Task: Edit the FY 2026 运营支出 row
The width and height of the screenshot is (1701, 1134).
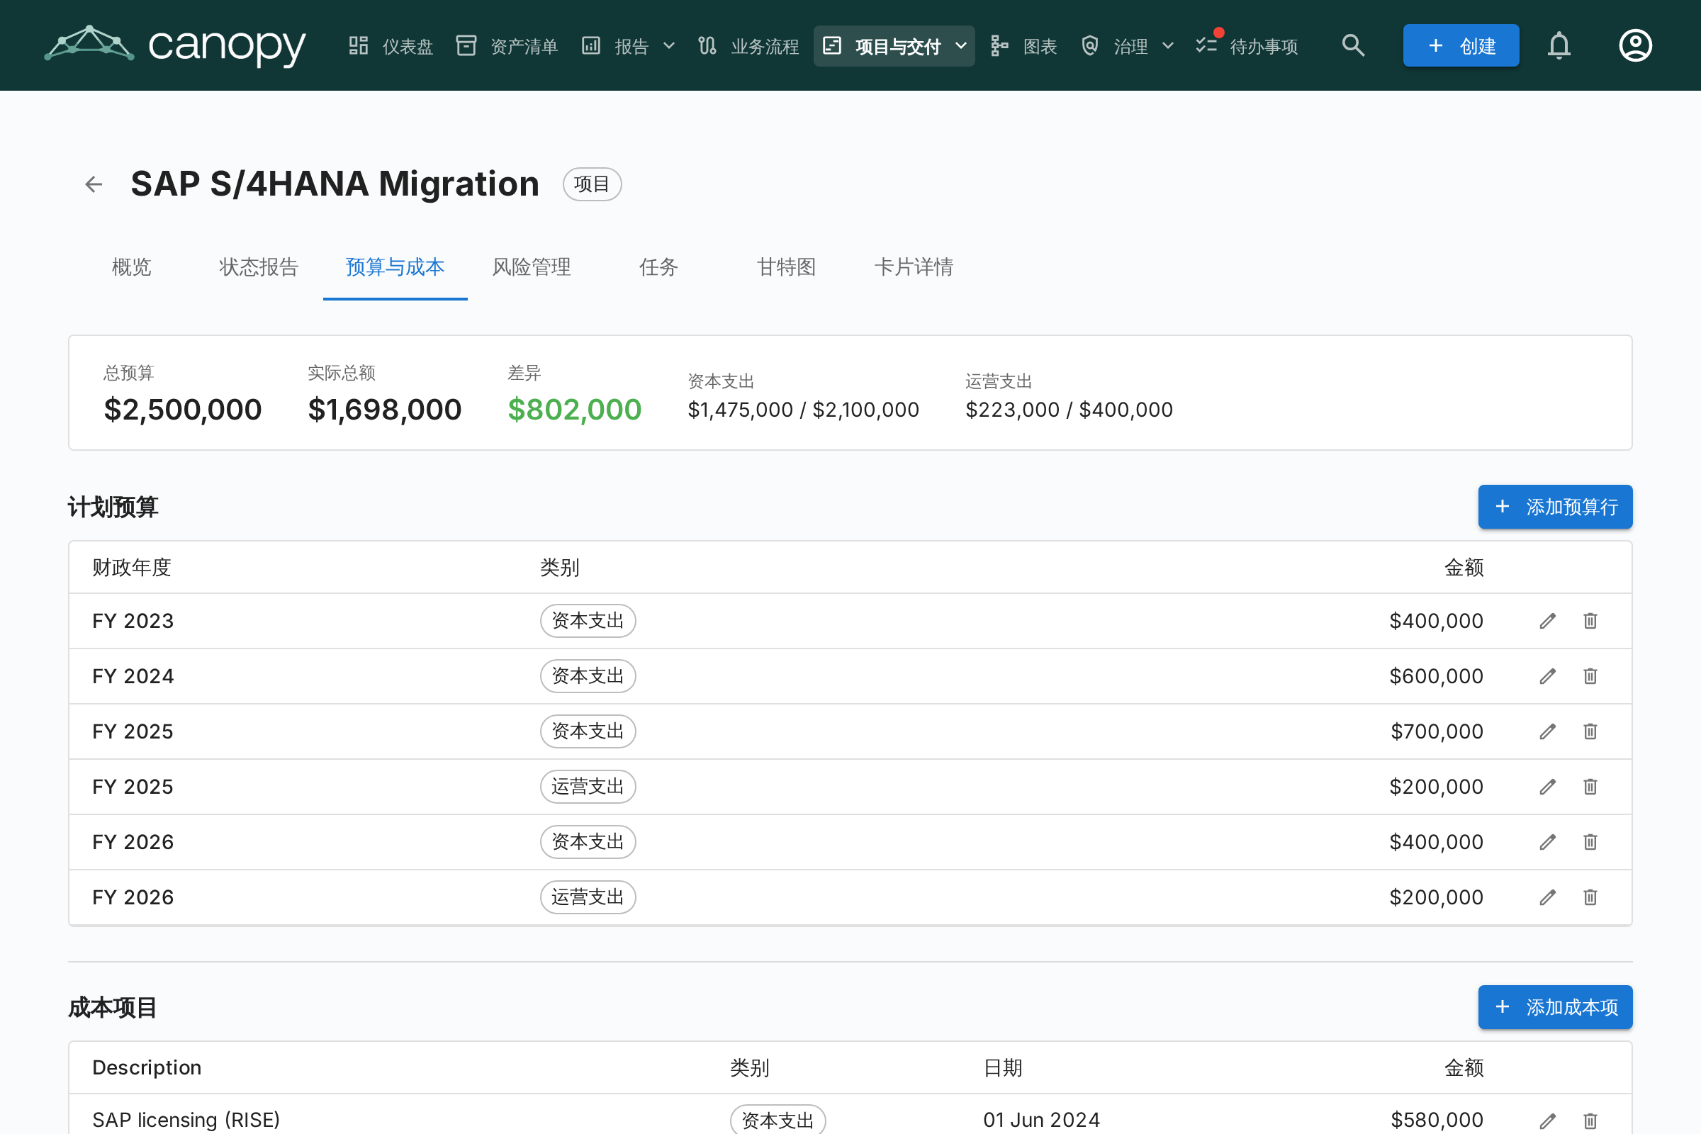Action: (x=1548, y=897)
